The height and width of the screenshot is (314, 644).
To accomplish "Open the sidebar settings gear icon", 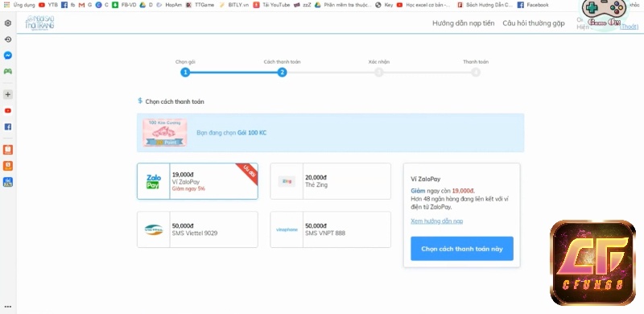I will [8, 23].
